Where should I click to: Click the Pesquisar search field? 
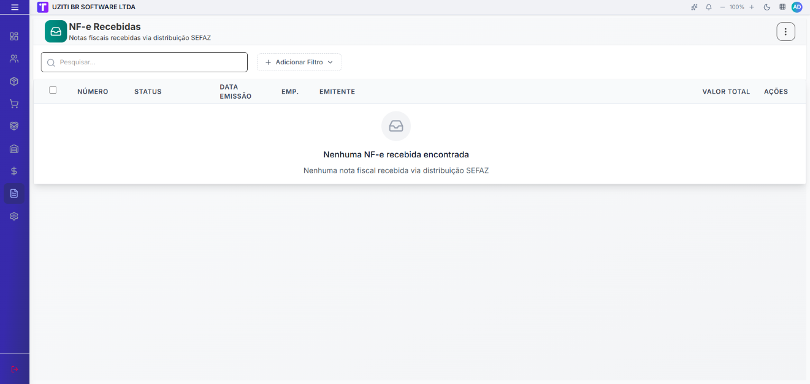[x=144, y=62]
